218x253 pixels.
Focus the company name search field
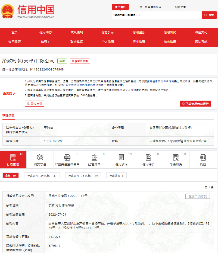click(157, 15)
